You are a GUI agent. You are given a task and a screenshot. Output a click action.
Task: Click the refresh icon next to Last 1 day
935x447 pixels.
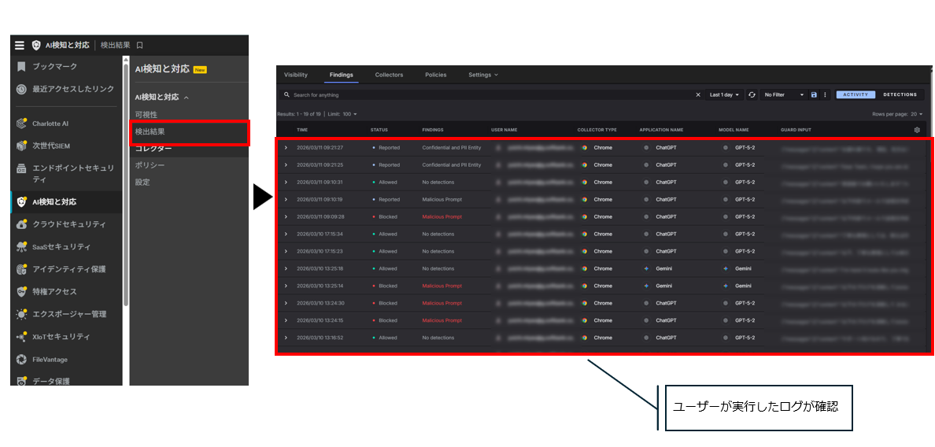752,94
